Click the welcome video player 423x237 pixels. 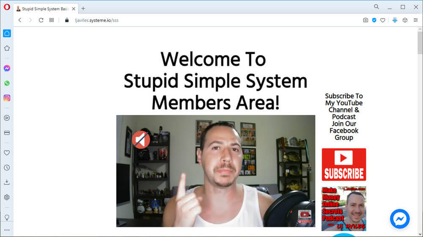216,171
